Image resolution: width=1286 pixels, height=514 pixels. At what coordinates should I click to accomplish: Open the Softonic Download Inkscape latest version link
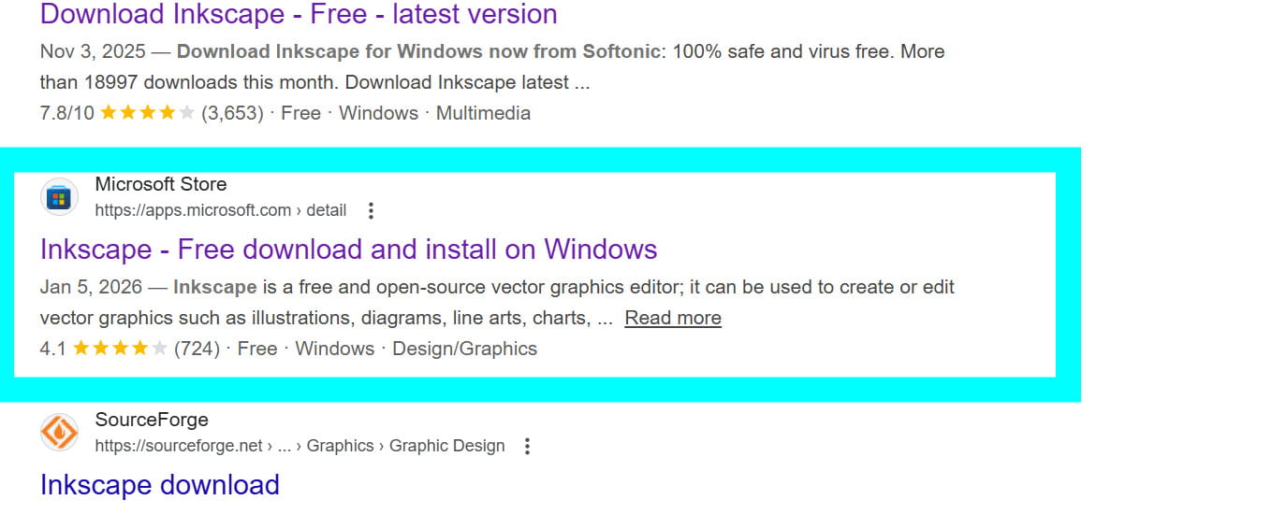click(x=299, y=14)
